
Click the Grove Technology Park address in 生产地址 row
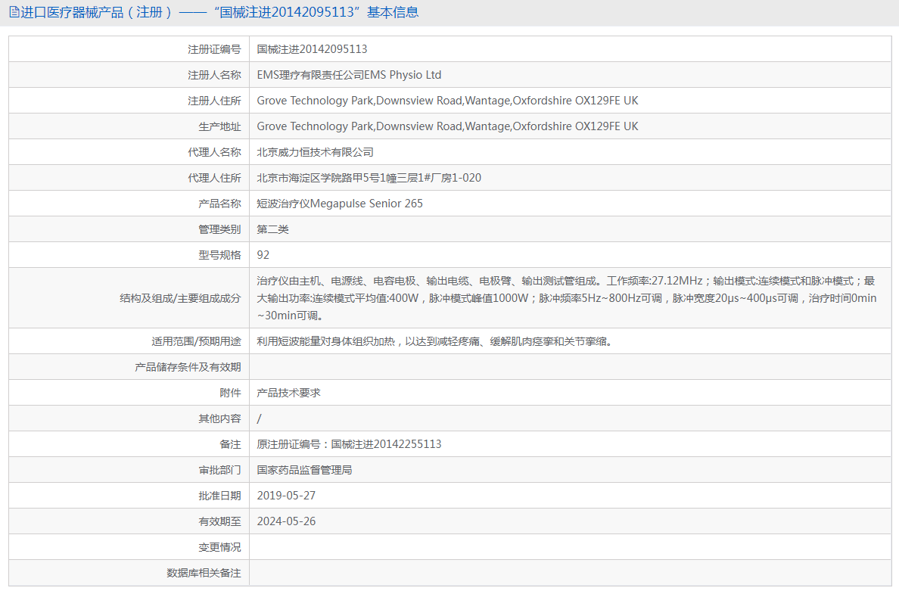[447, 126]
